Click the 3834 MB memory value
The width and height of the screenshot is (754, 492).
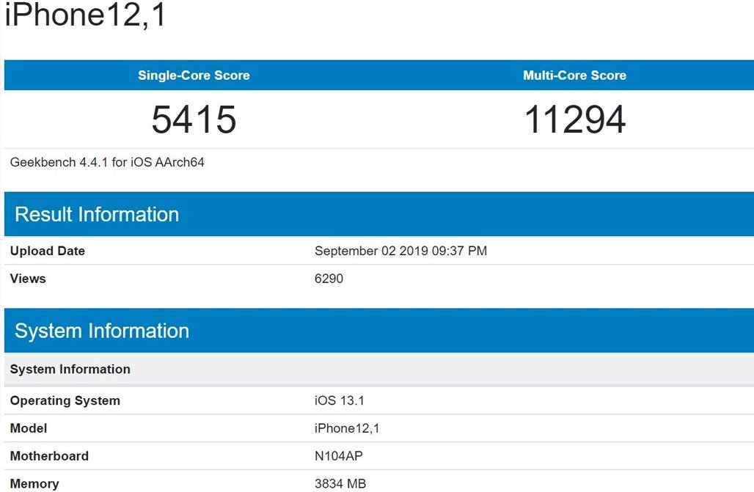(339, 483)
